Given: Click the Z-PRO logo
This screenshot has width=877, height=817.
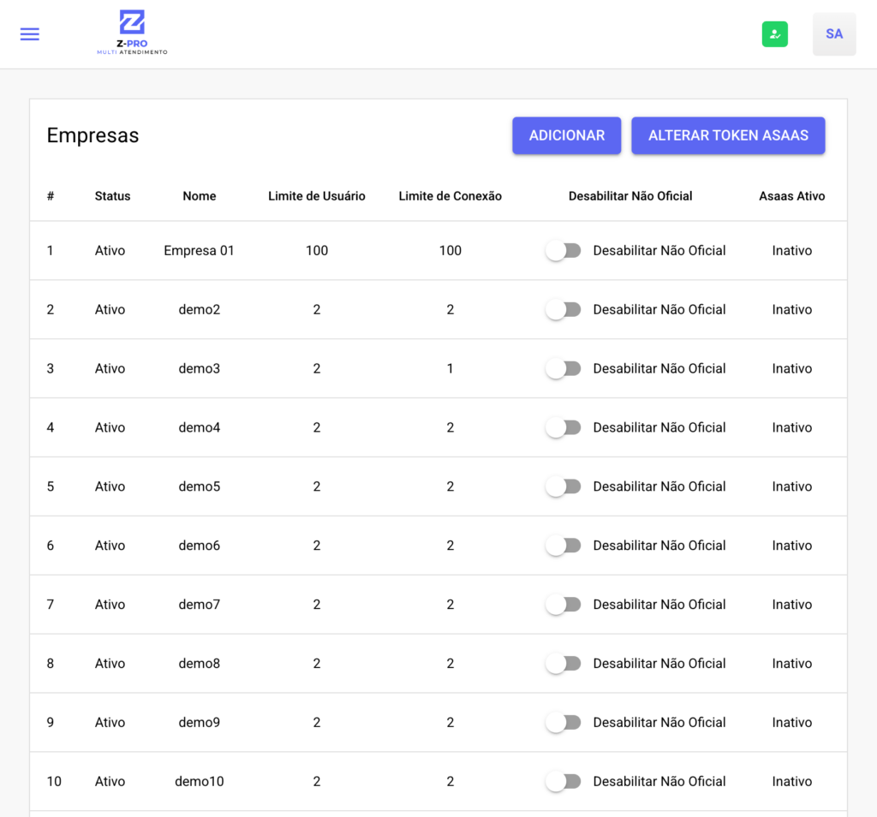Looking at the screenshot, I should (x=132, y=33).
